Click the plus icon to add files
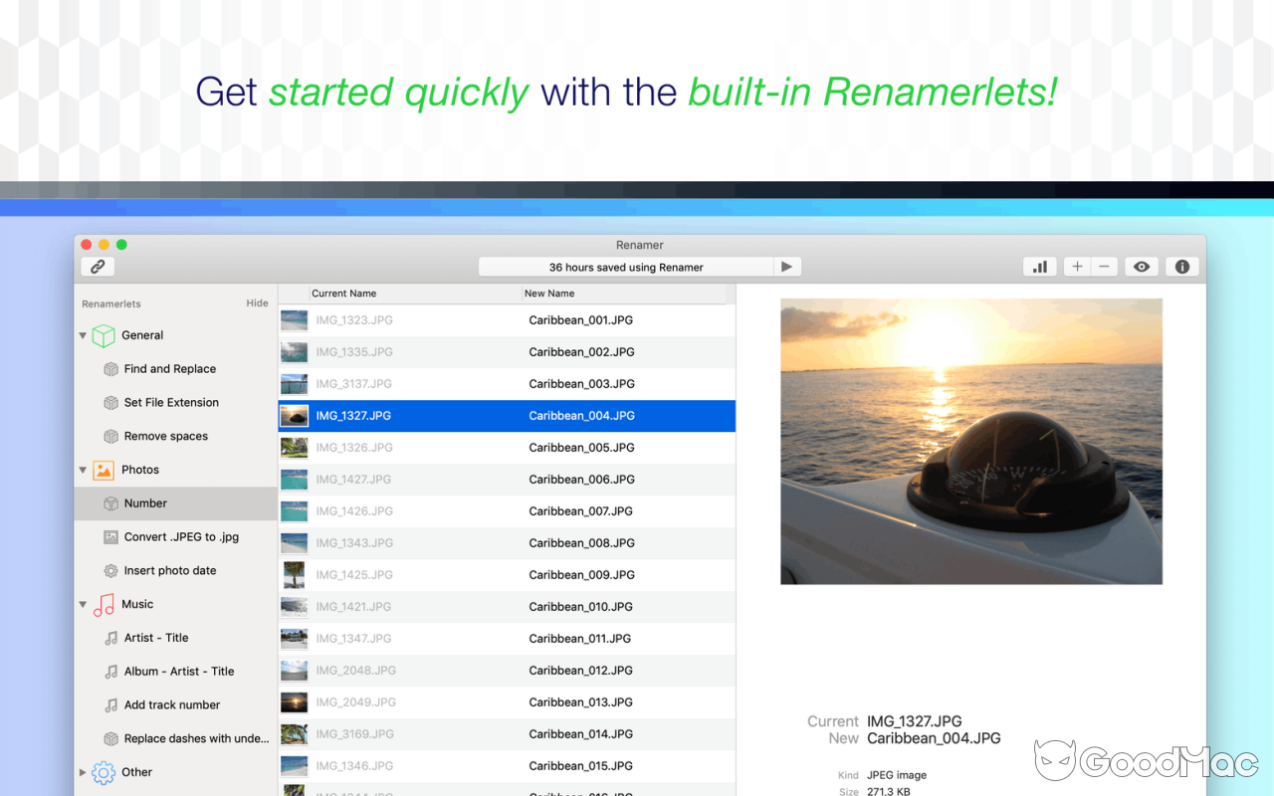Viewport: 1274px width, 796px height. pos(1076,266)
